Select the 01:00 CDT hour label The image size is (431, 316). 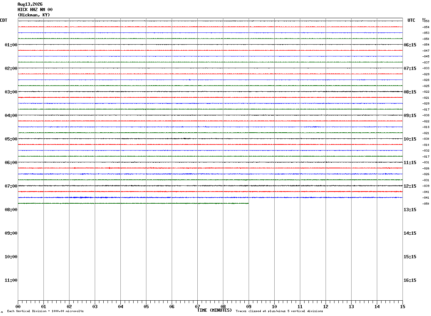(x=11, y=45)
